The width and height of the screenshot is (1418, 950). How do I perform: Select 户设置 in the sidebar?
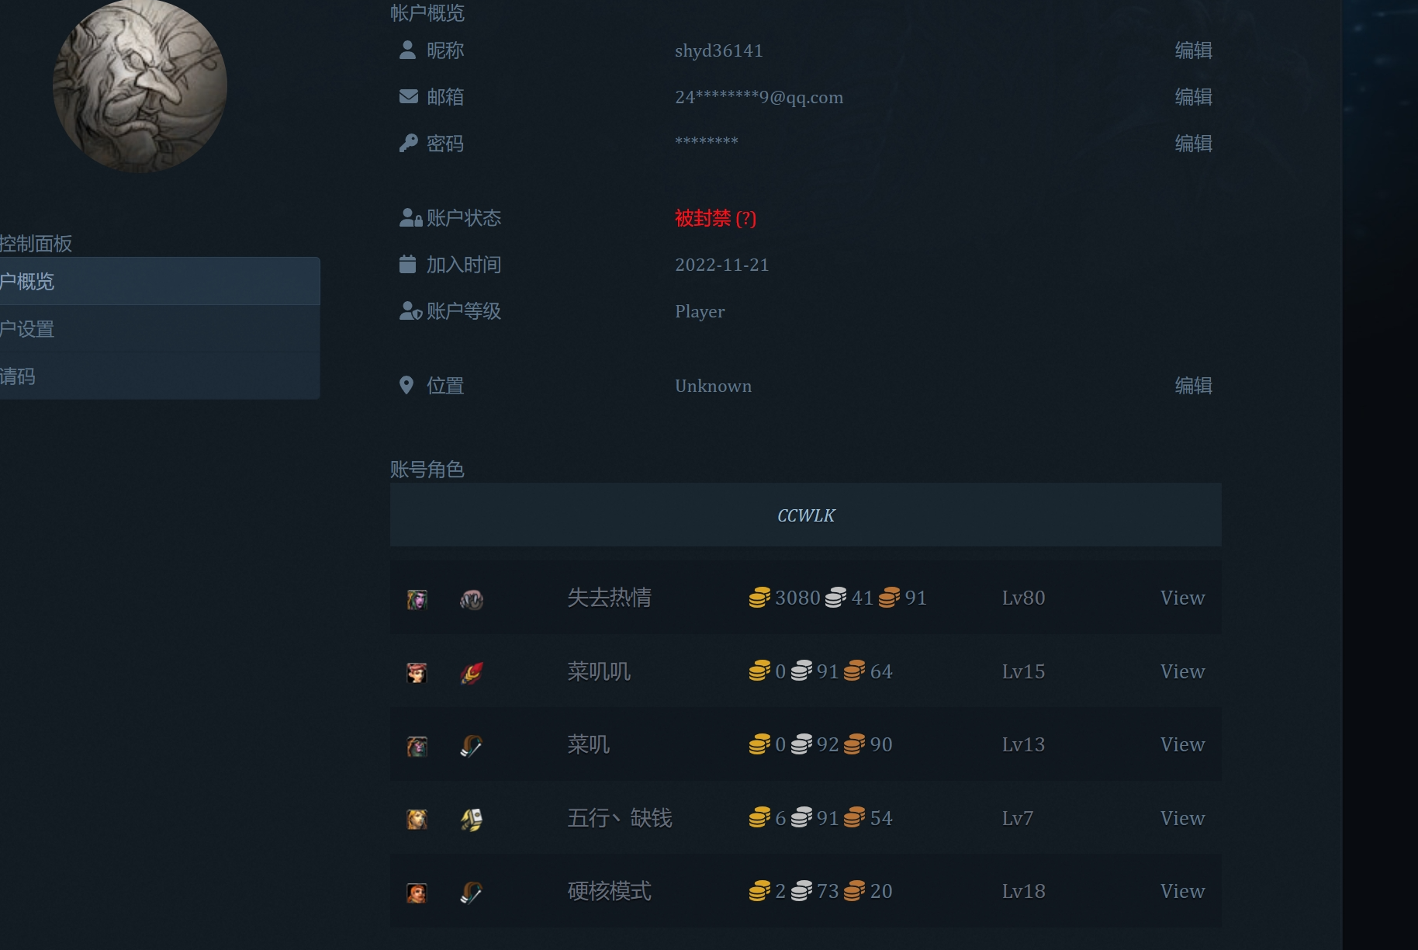[x=27, y=328]
